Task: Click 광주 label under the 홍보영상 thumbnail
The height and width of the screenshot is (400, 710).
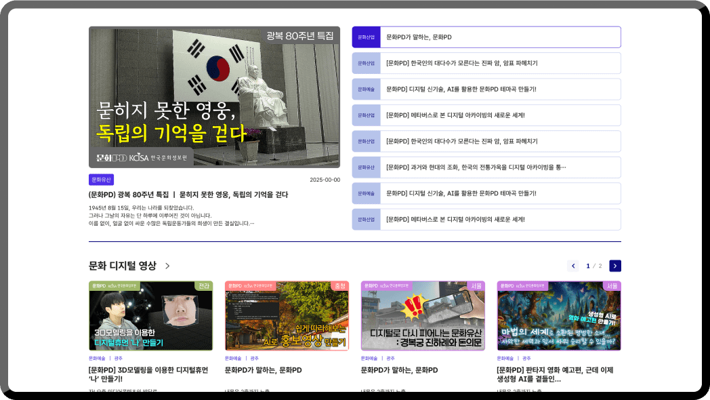Action: [x=255, y=359]
